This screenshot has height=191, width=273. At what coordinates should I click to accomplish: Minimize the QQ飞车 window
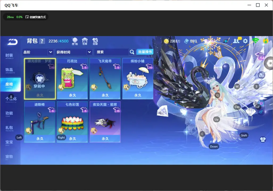coord(249,5)
